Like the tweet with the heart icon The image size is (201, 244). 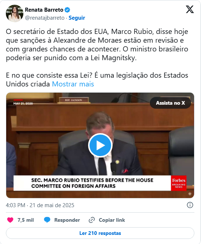(10, 220)
